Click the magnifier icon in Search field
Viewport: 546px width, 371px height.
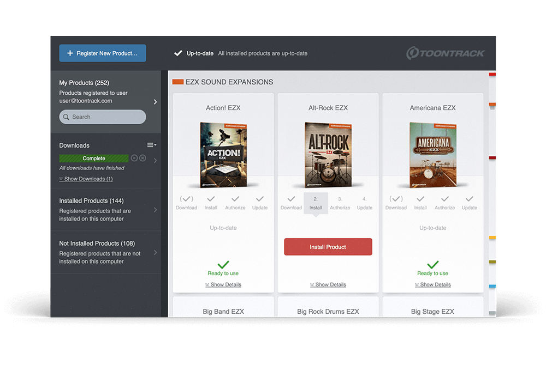coord(67,117)
